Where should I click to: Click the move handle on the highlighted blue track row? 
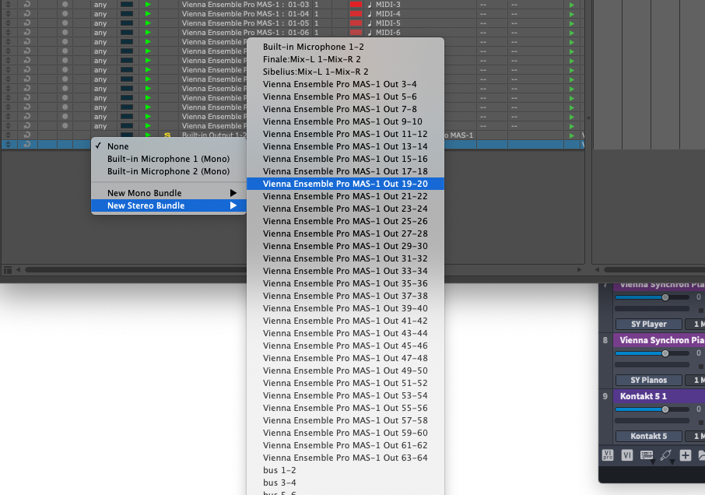8,144
